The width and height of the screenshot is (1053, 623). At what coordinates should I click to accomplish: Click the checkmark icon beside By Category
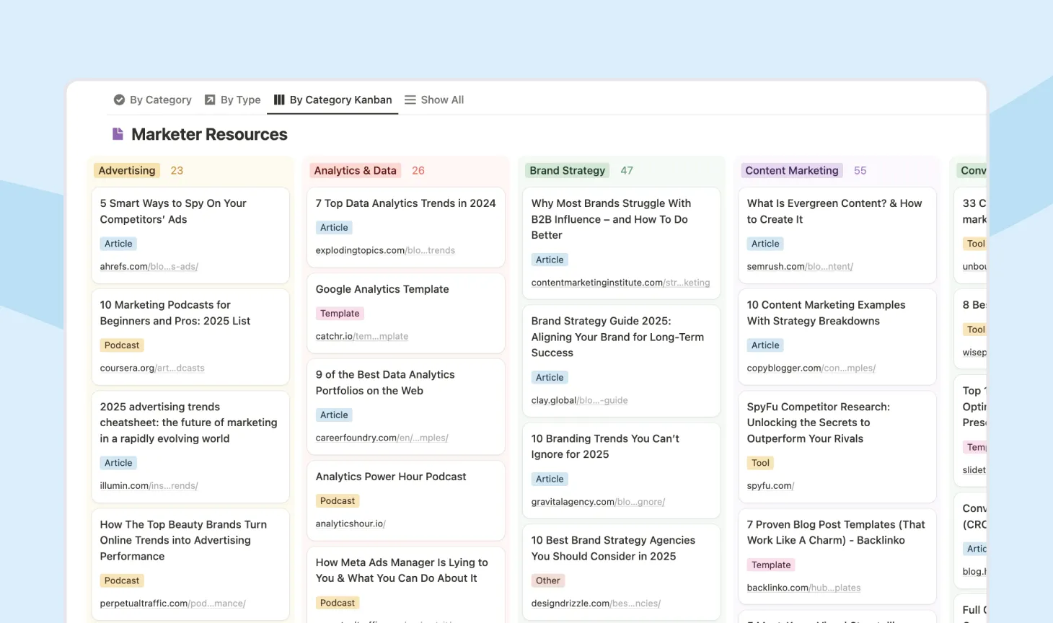[x=119, y=100]
